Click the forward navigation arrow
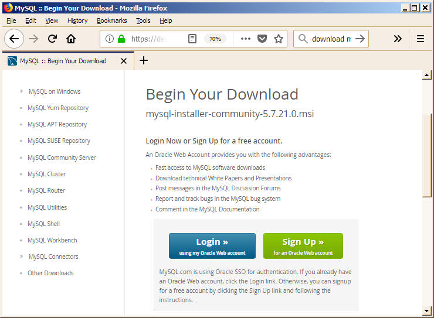The height and width of the screenshot is (318, 434). (x=33, y=39)
